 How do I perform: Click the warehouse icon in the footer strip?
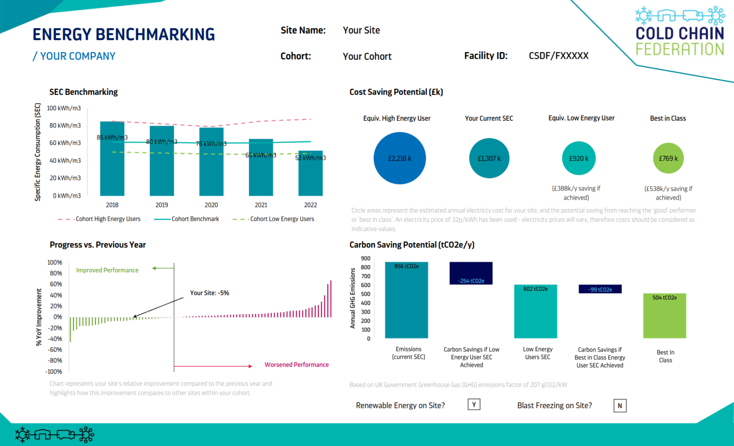click(43, 434)
